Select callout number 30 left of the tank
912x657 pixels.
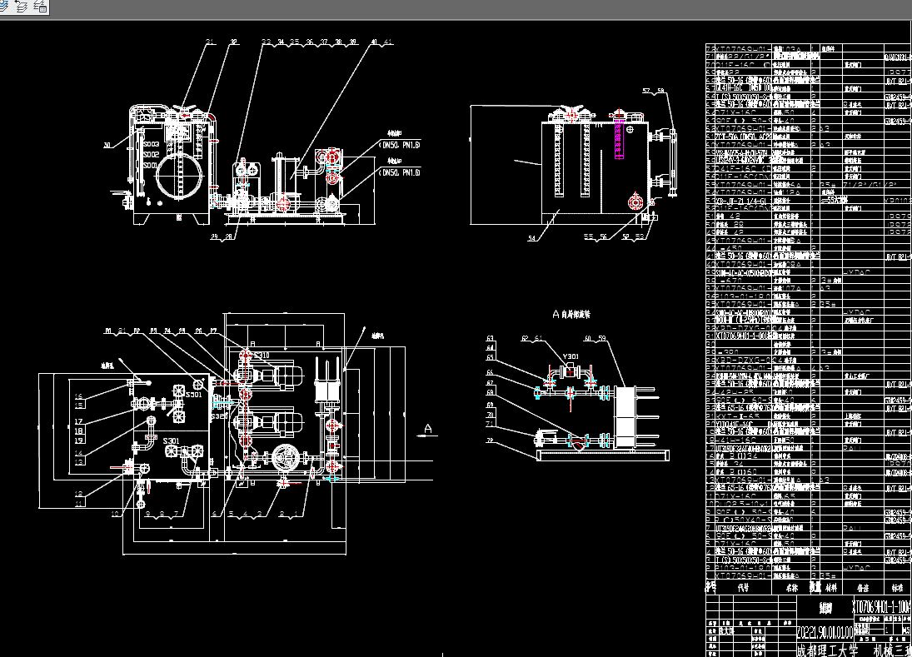[x=107, y=146]
